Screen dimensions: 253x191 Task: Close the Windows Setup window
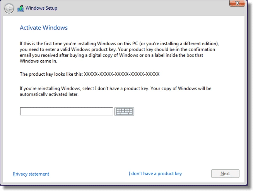(x=237, y=3)
